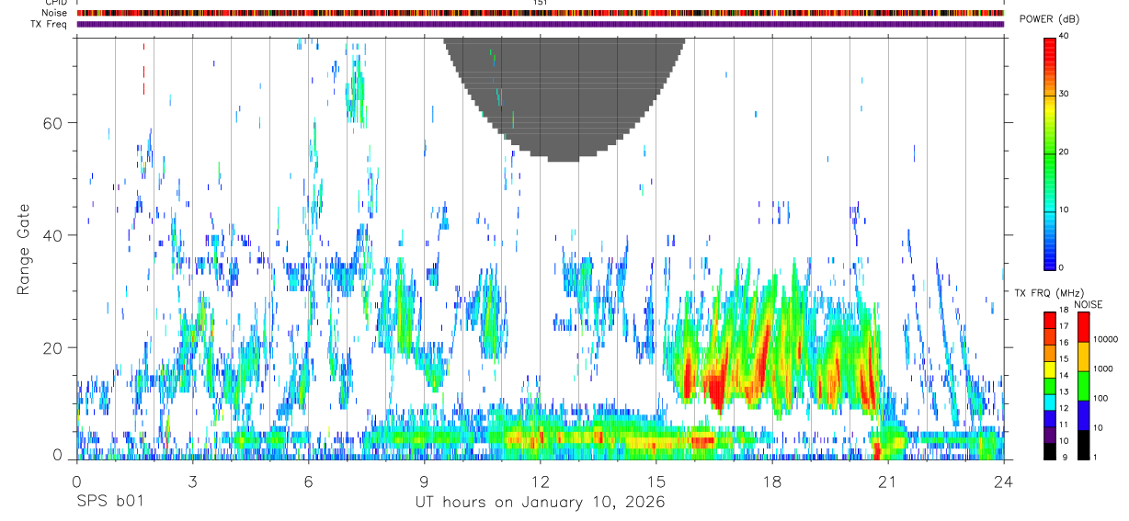Click the "18" tick on the TX FRQ legend
1129x521 pixels.
coord(1065,311)
